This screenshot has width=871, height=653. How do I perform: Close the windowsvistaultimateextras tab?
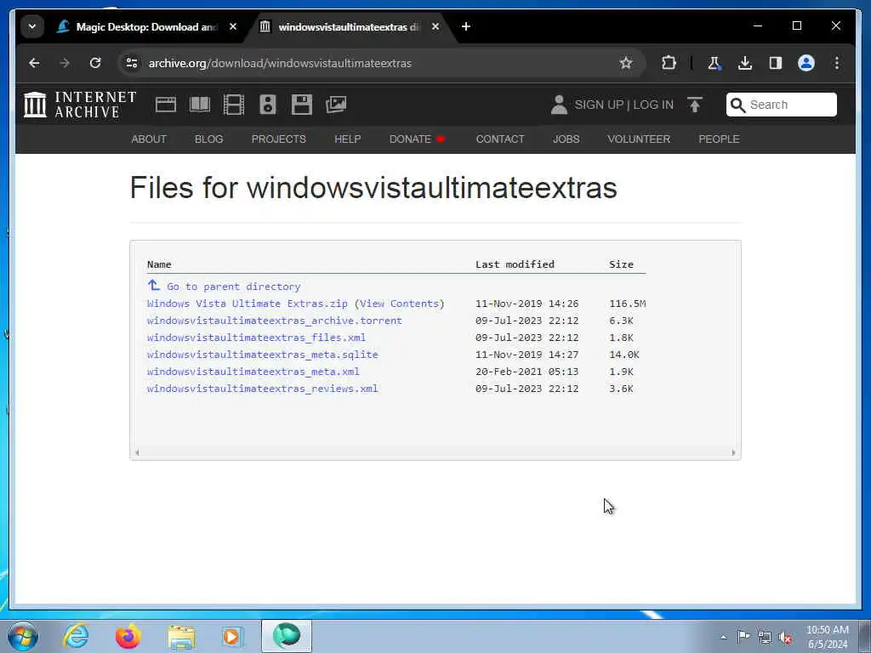click(435, 26)
